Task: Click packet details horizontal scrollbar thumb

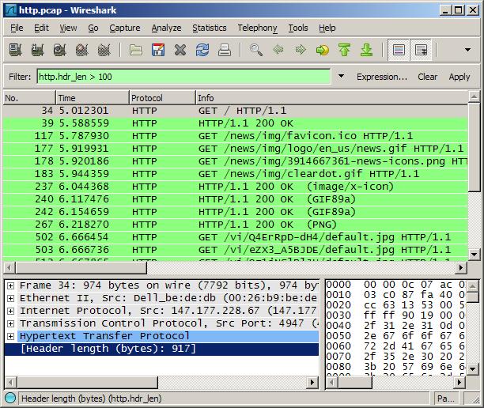Action: click(x=87, y=383)
